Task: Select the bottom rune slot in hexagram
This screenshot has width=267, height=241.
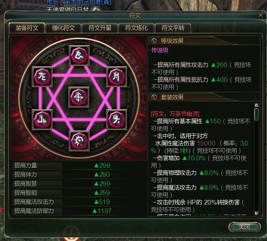Action: click(x=79, y=141)
